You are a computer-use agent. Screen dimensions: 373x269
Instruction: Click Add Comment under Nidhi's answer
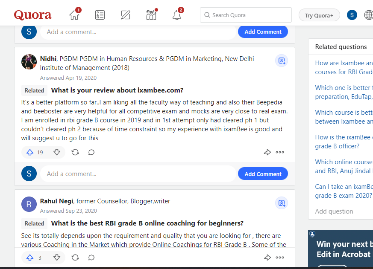click(263, 174)
